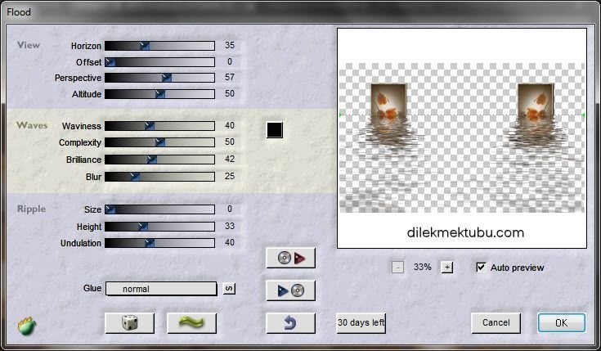Click the flood preview image
The width and height of the screenshot is (601, 351).
point(462,139)
